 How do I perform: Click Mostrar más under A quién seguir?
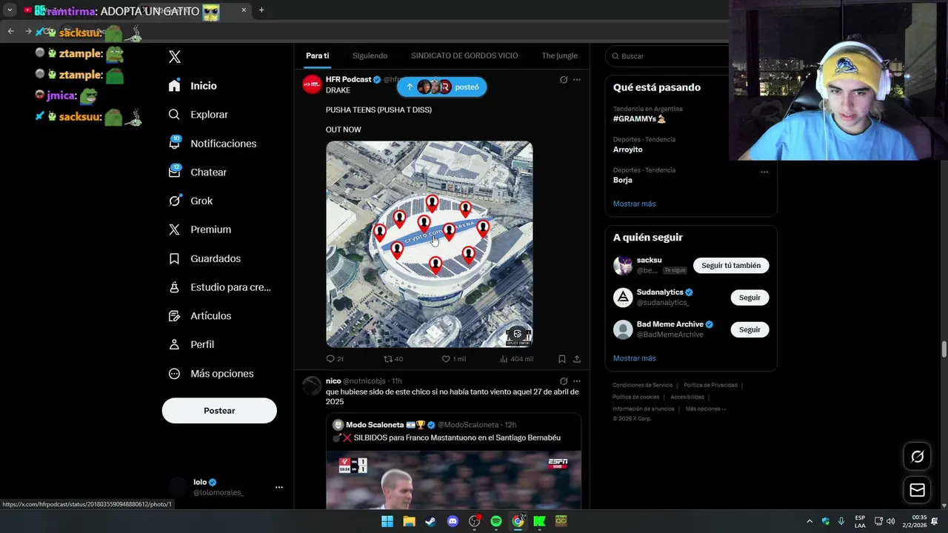click(x=634, y=358)
